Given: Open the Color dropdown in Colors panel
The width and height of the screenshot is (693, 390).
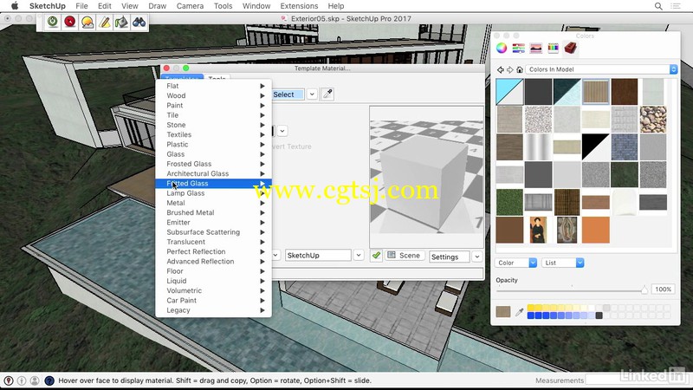Looking at the screenshot, I should (x=515, y=263).
